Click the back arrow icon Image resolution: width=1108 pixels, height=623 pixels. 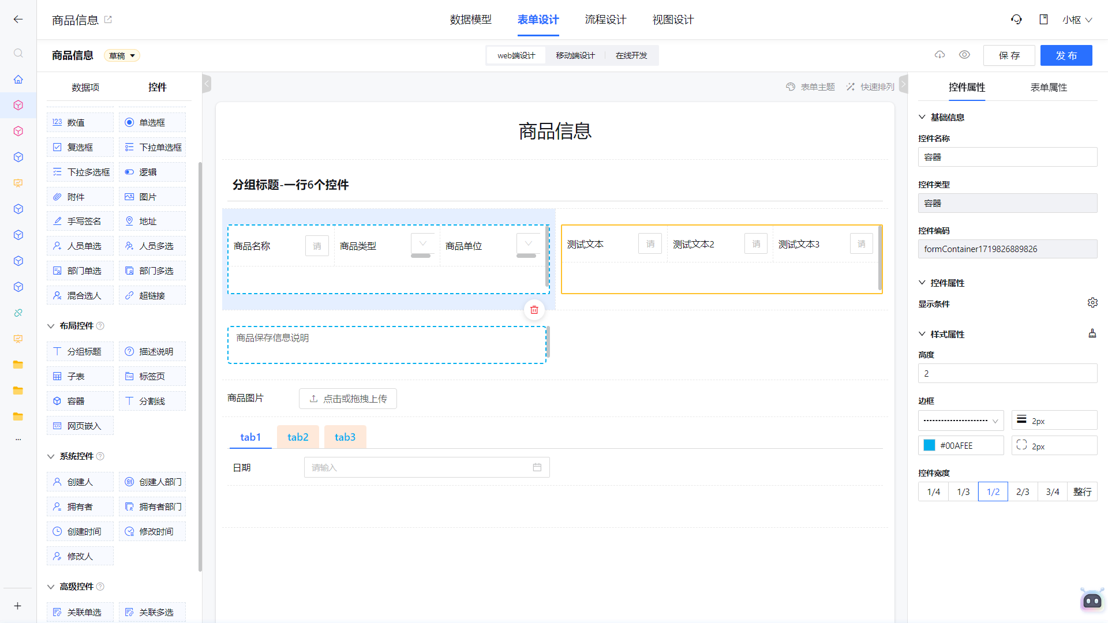[x=18, y=19]
